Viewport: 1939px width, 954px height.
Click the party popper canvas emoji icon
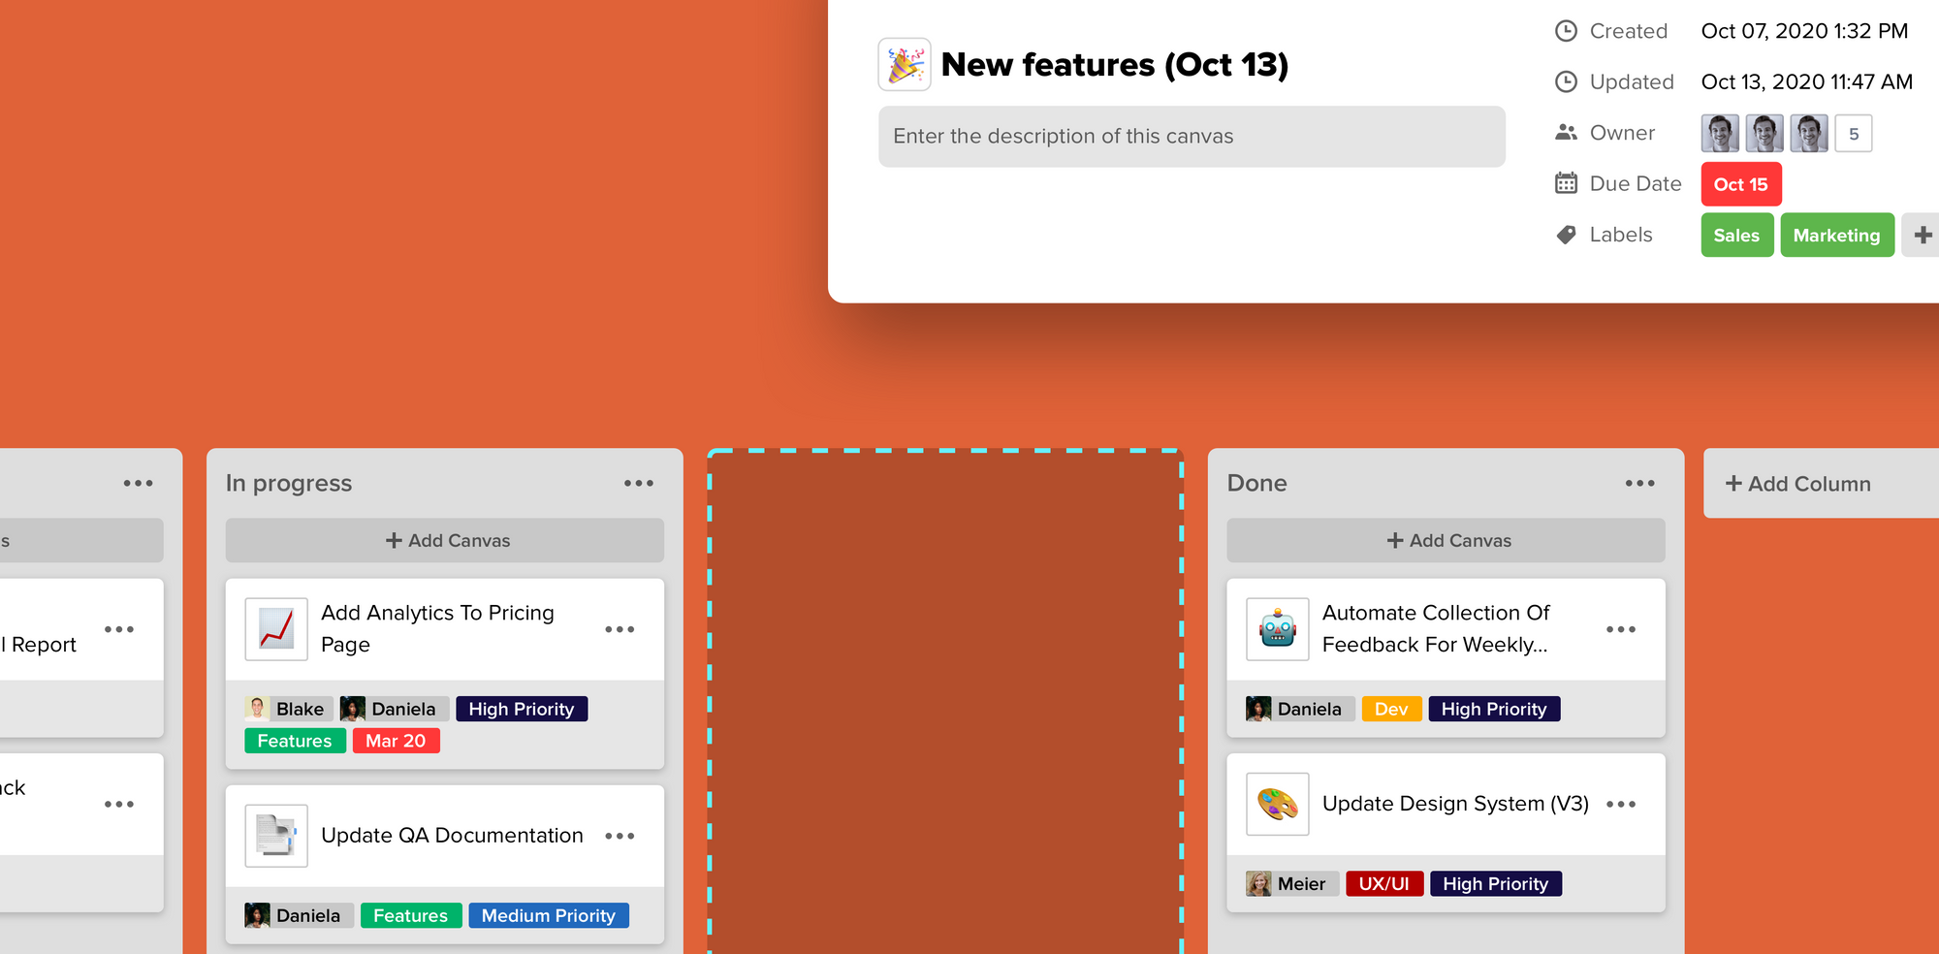(x=905, y=65)
